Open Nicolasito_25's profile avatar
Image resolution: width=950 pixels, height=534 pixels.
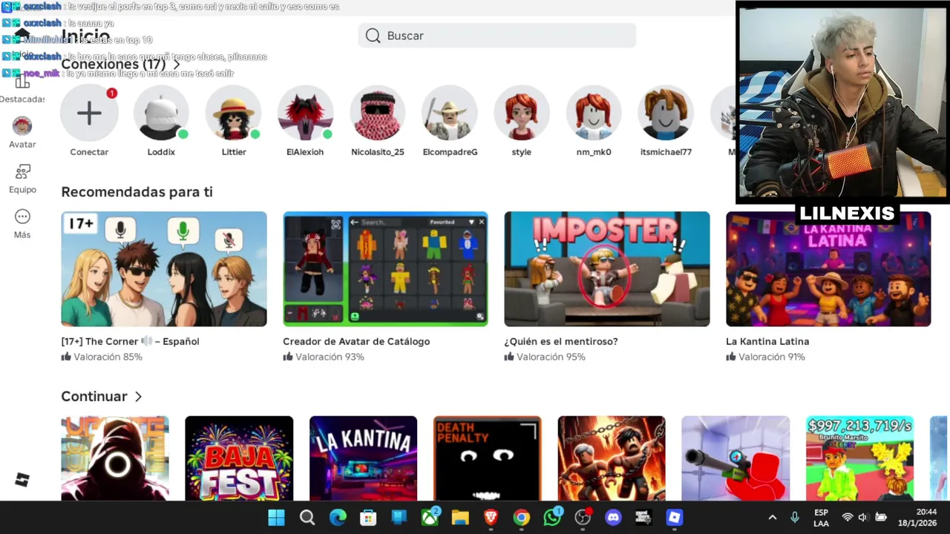pos(378,113)
